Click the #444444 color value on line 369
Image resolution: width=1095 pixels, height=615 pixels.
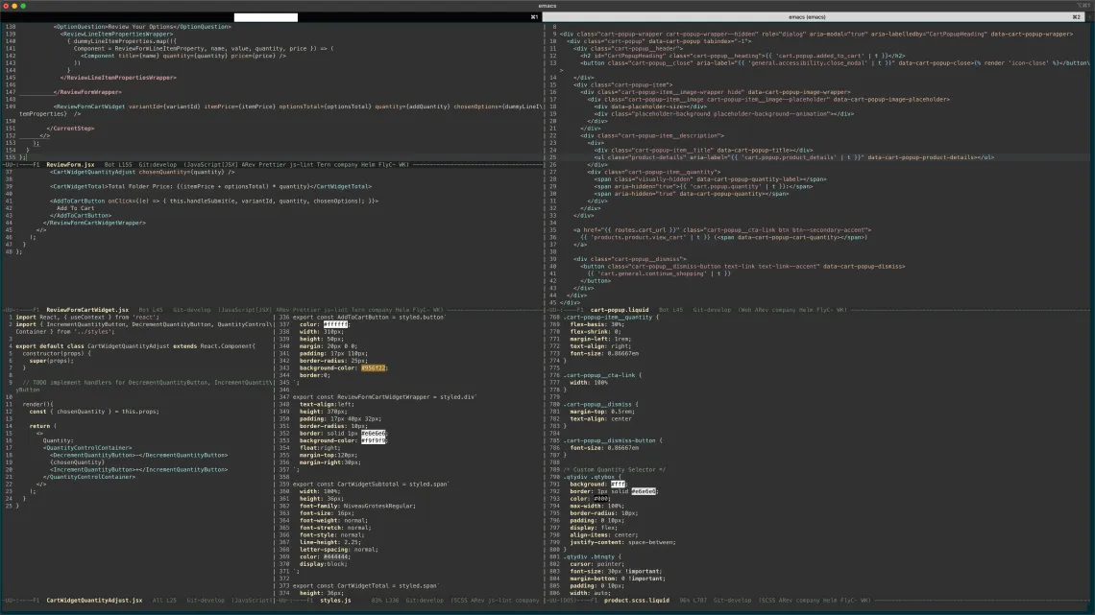pos(335,556)
